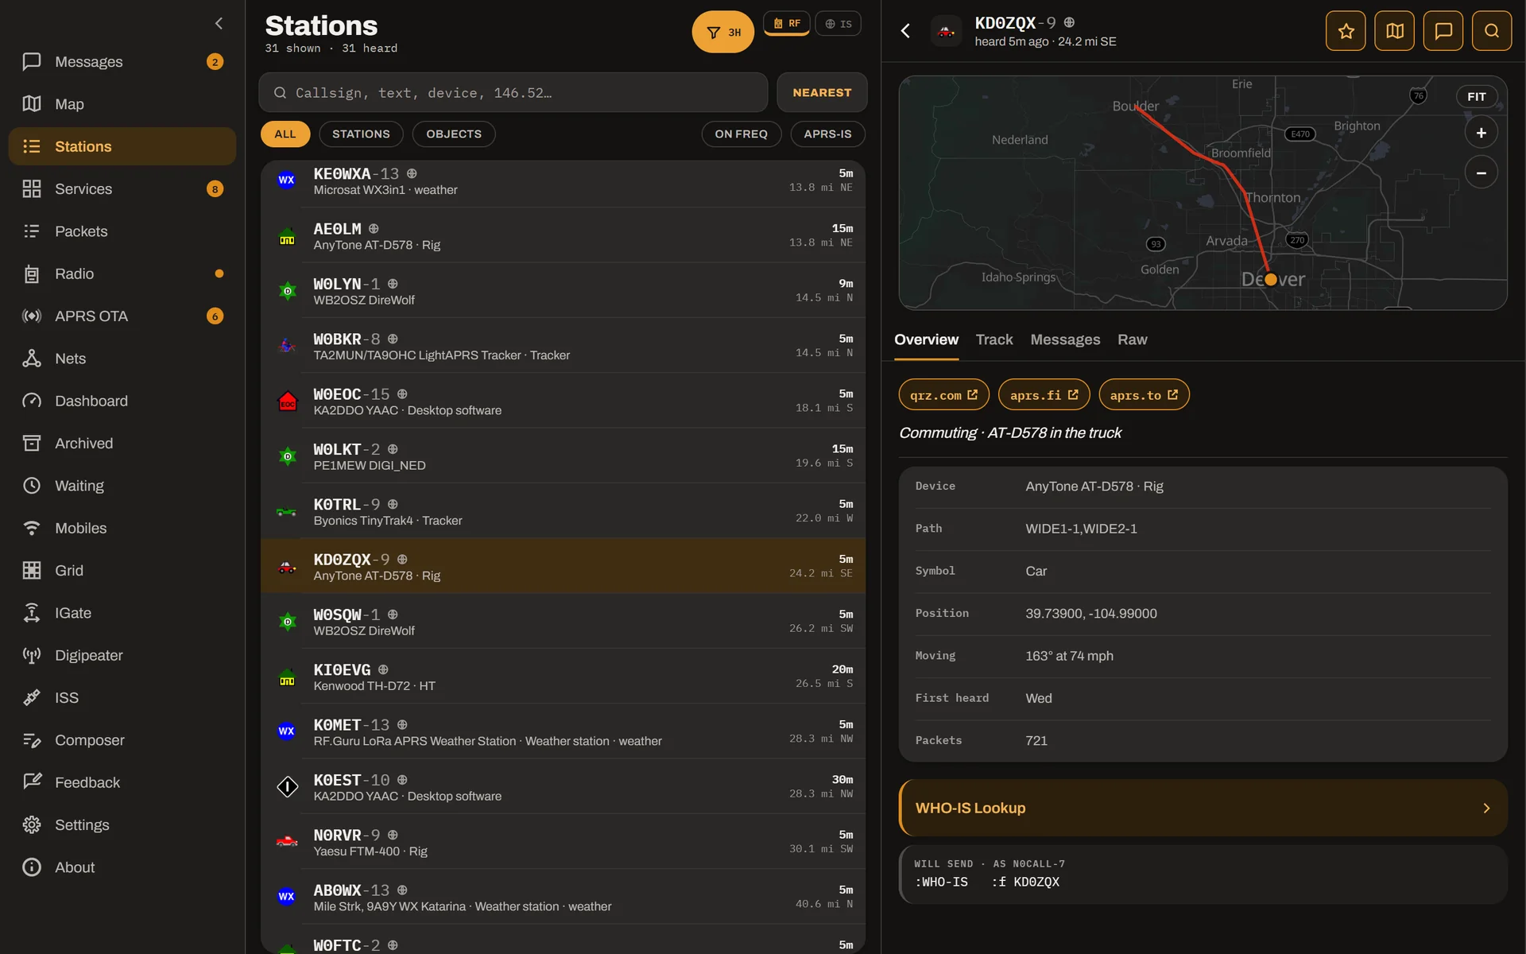Click the Radio icon in sidebar
The width and height of the screenshot is (1526, 954).
tap(32, 274)
